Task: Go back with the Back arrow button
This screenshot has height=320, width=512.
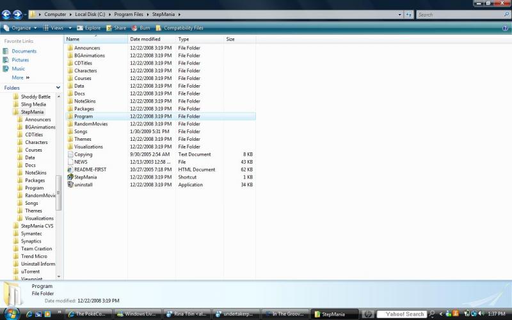Action: [6, 15]
